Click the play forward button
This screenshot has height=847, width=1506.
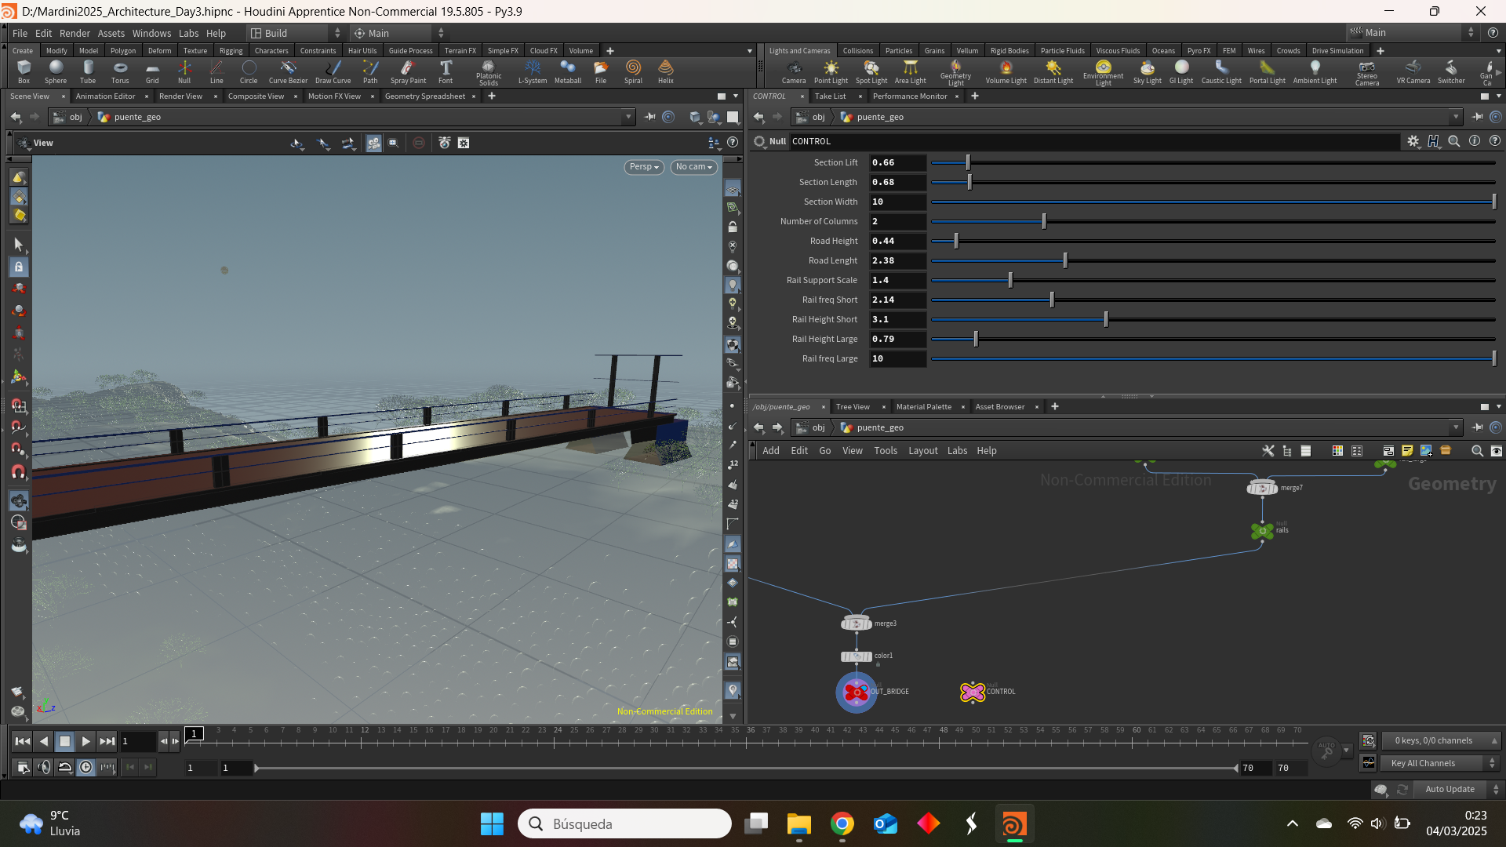(86, 741)
